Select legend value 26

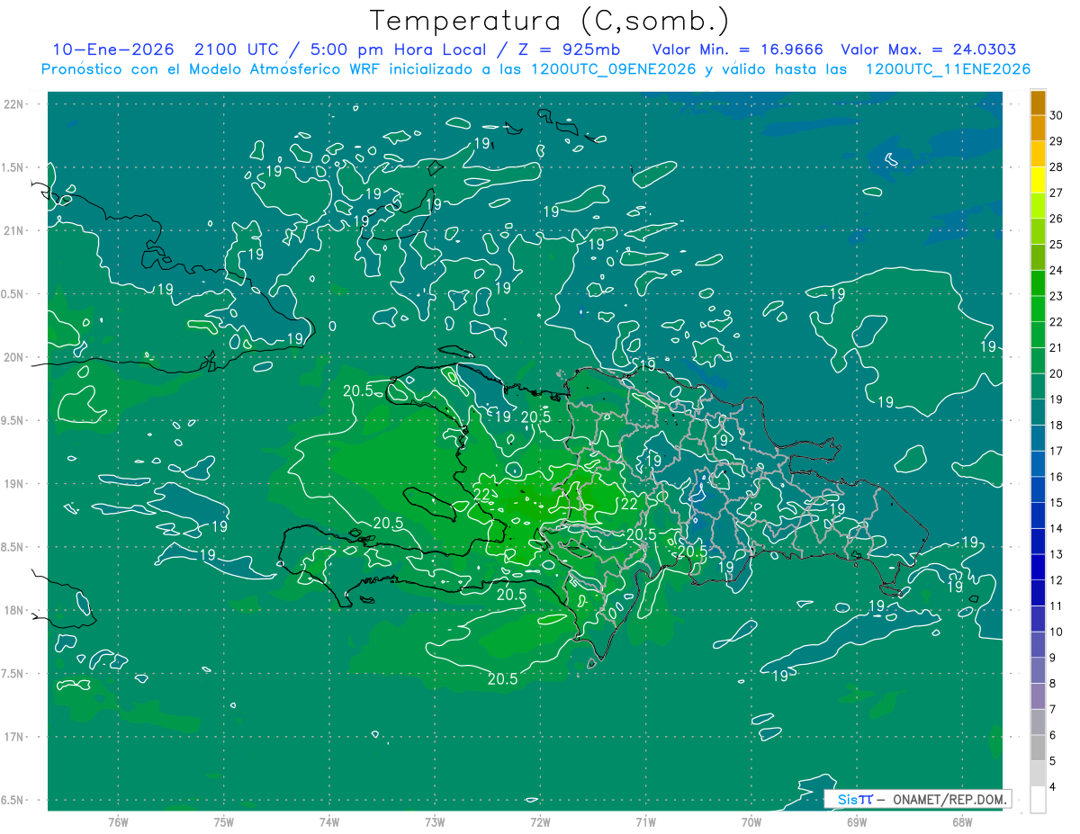(x=1056, y=218)
